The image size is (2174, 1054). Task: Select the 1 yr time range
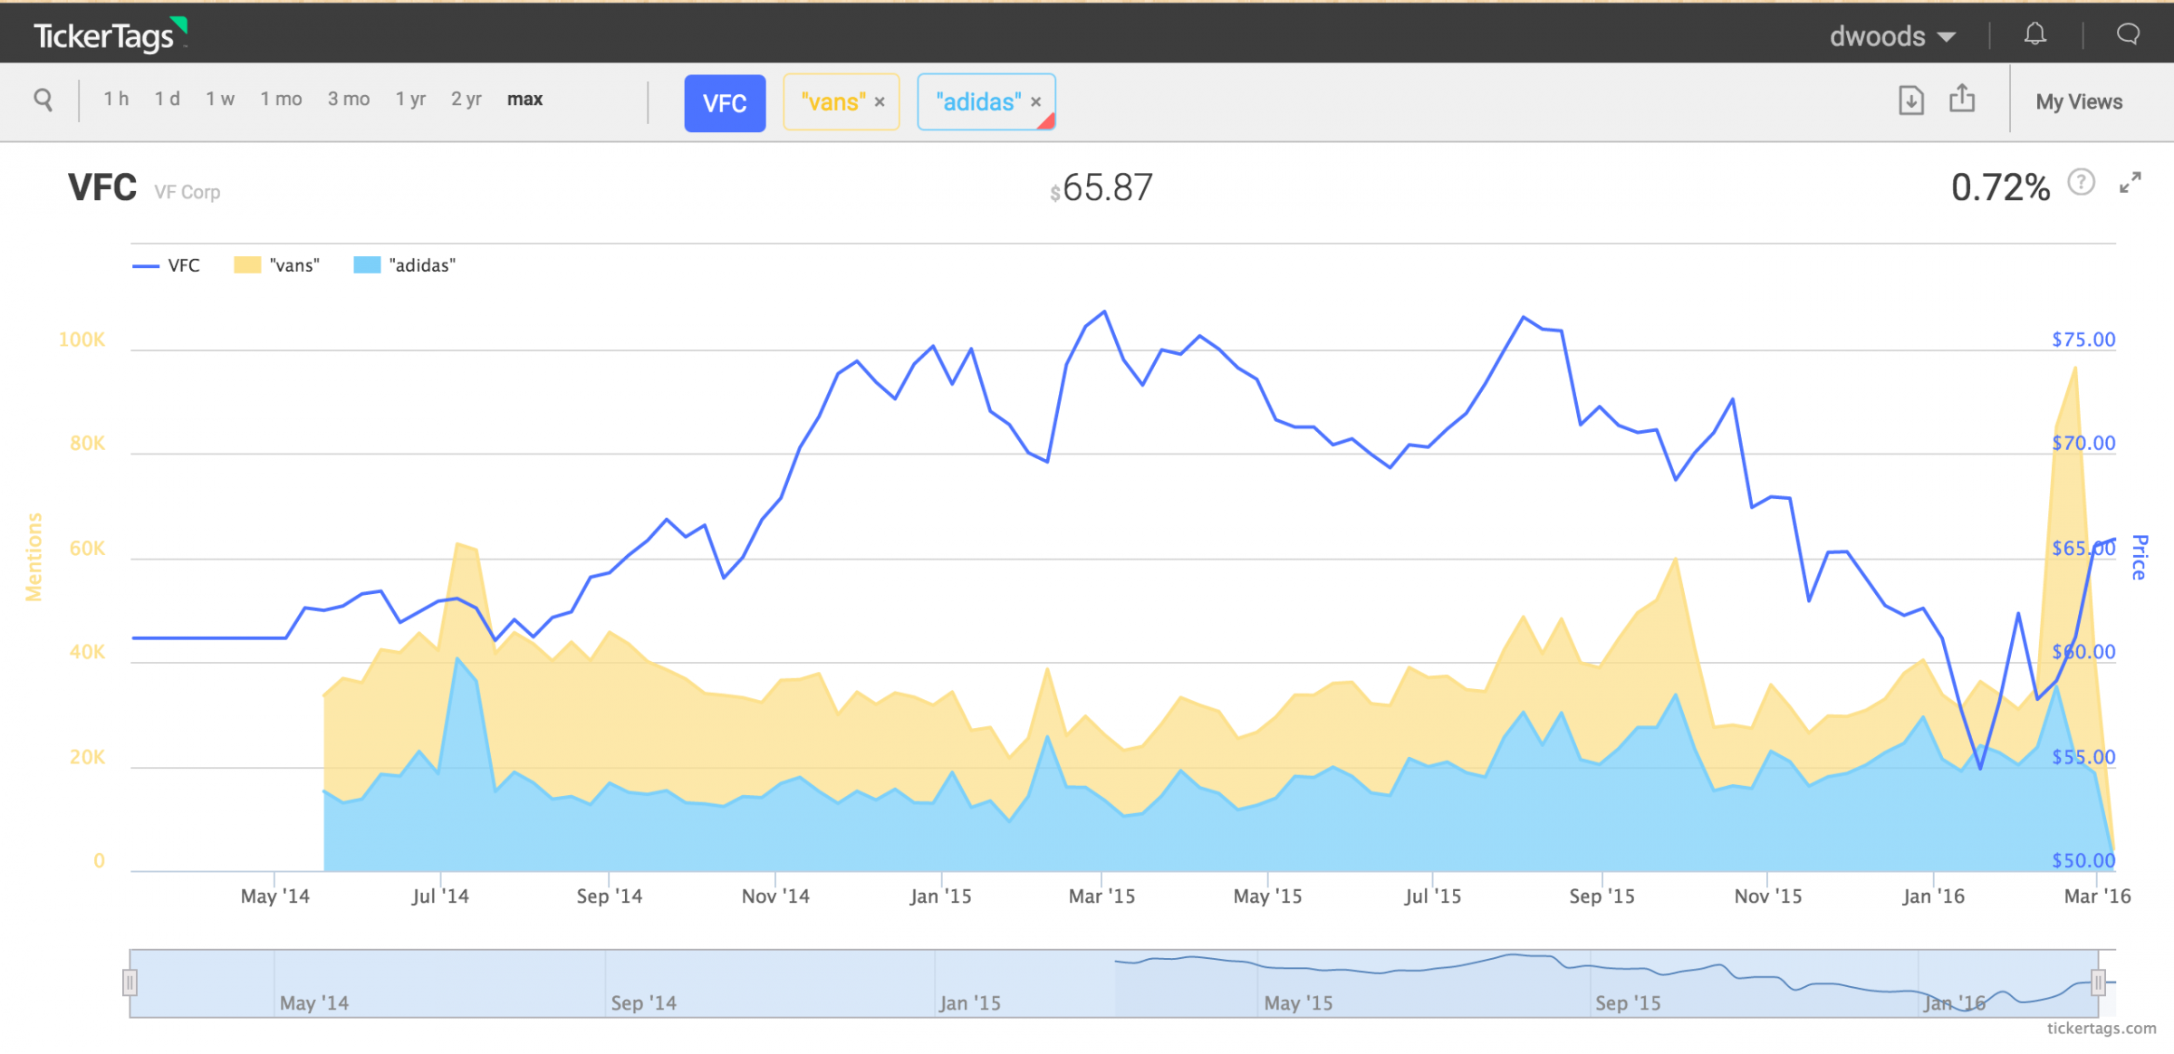click(410, 99)
